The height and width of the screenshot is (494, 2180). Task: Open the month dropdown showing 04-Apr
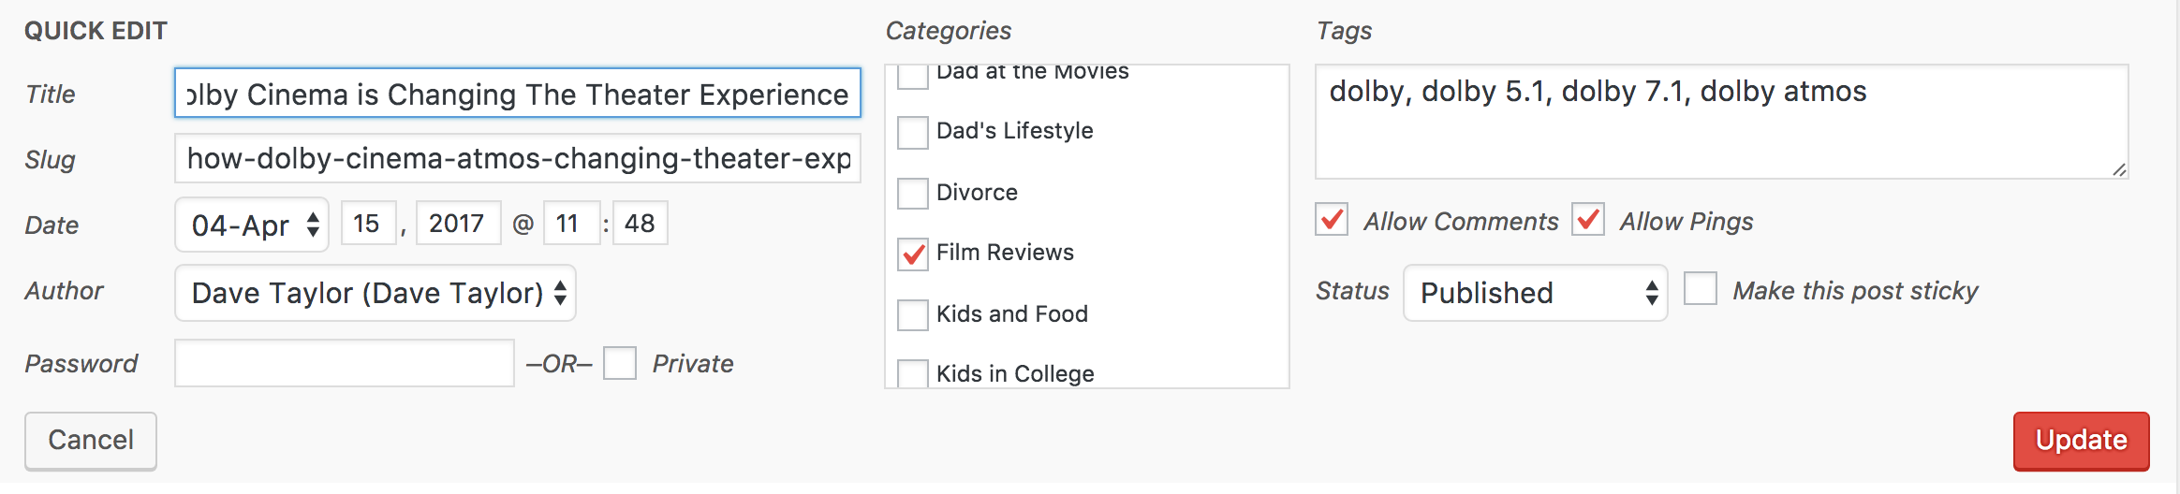coord(252,225)
